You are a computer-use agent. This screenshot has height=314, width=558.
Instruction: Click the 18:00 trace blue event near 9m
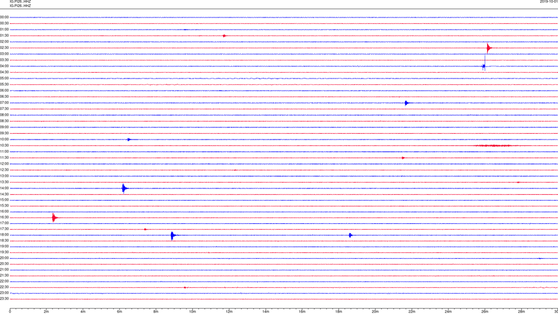tap(173, 235)
